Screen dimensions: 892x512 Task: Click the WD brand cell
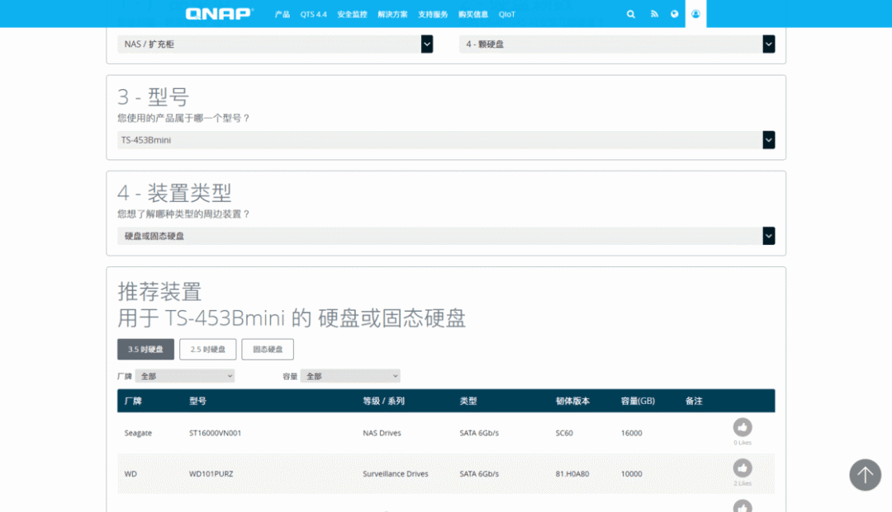pyautogui.click(x=130, y=474)
